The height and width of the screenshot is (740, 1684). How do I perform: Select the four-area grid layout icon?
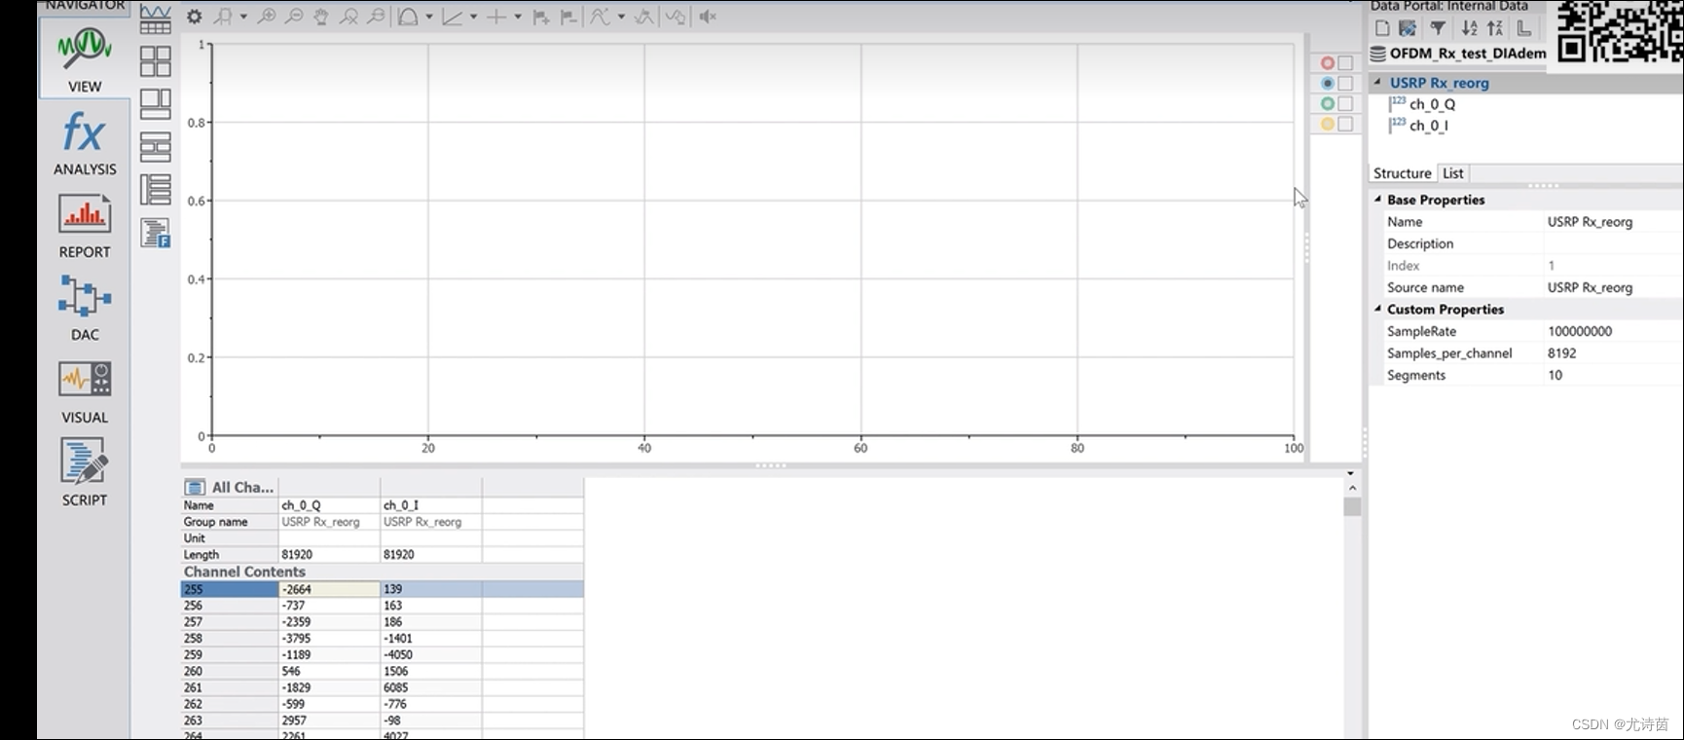pyautogui.click(x=155, y=61)
